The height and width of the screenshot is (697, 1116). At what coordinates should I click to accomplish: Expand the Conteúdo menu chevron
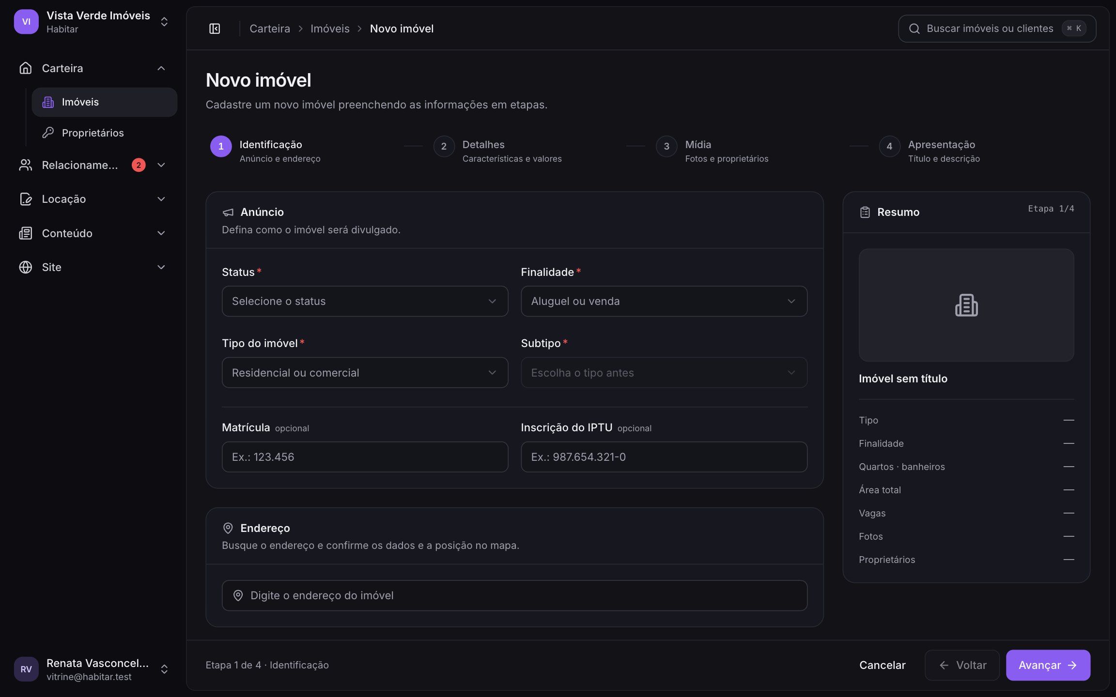click(x=161, y=233)
